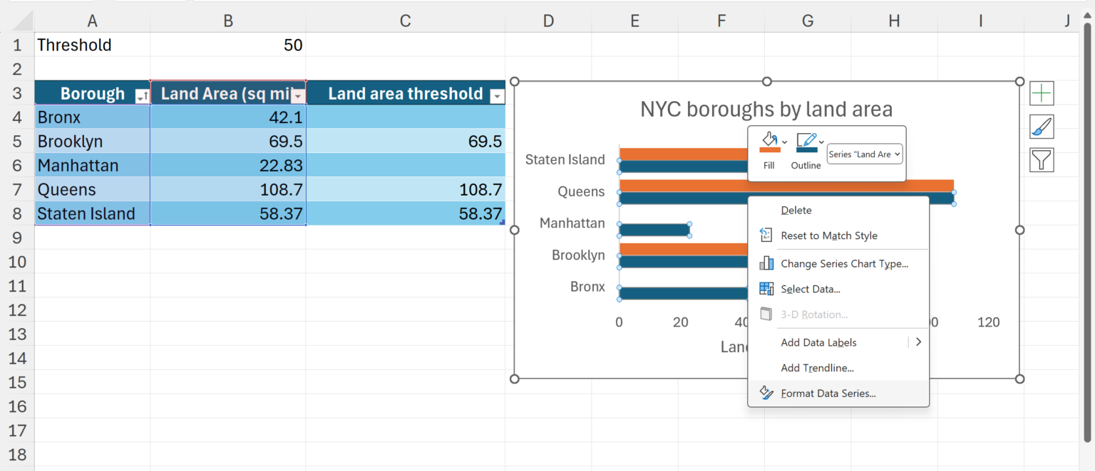Click the orange Manhattan-adjacent Queens bar

pyautogui.click(x=784, y=186)
